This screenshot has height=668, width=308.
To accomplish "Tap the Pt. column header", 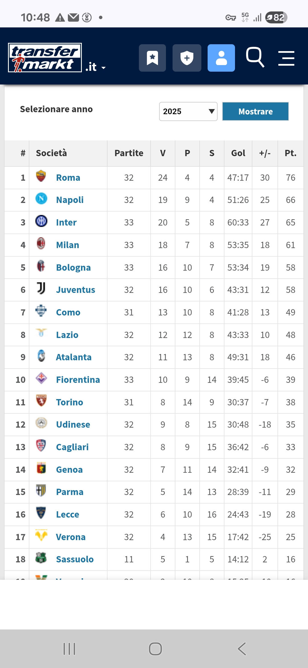I will tap(290, 153).
